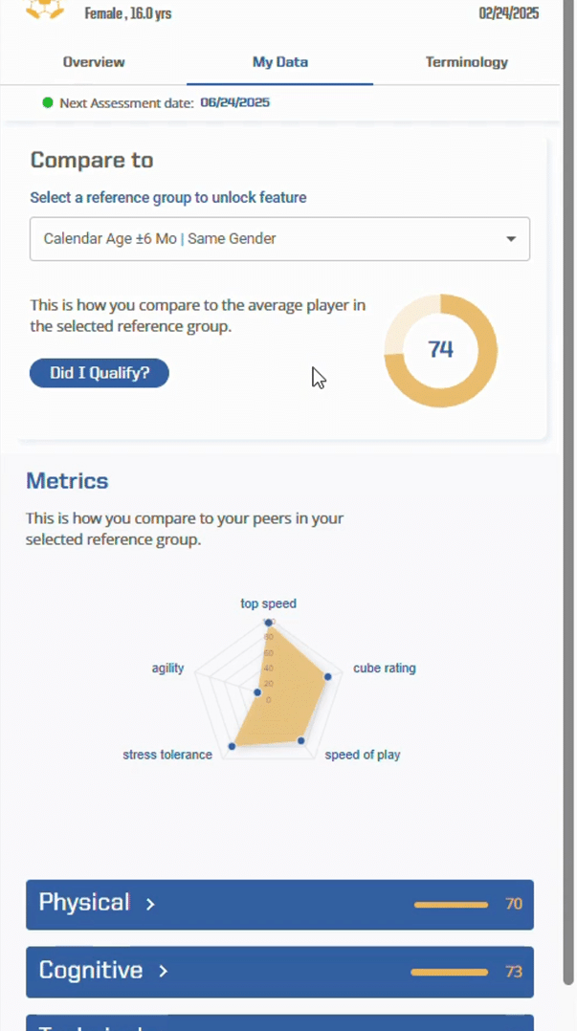Viewport: 577px width, 1031px height.
Task: Click the speed of play chart point
Action: pos(301,739)
